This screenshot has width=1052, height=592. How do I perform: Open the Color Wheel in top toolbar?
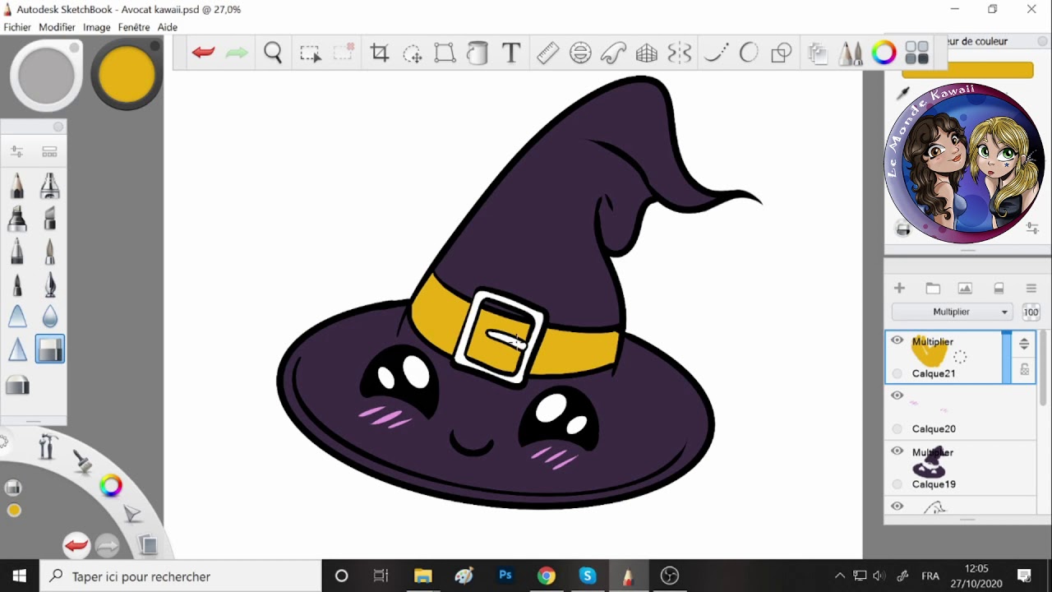pos(884,53)
